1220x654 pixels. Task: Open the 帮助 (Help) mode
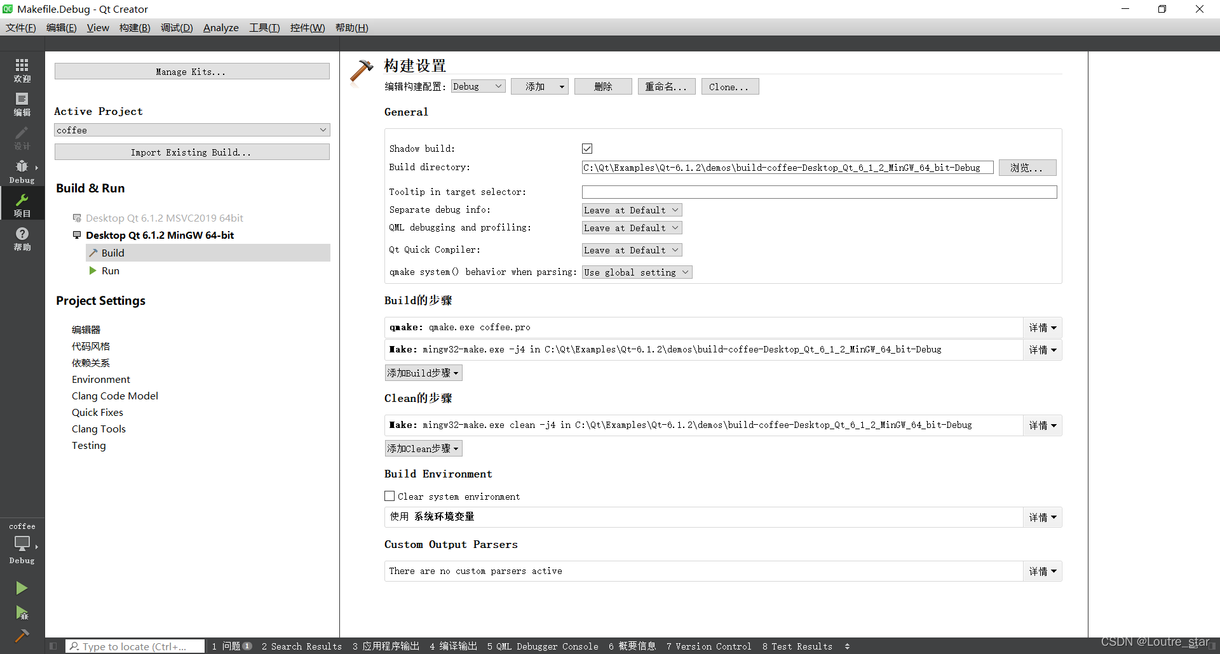pyautogui.click(x=22, y=239)
